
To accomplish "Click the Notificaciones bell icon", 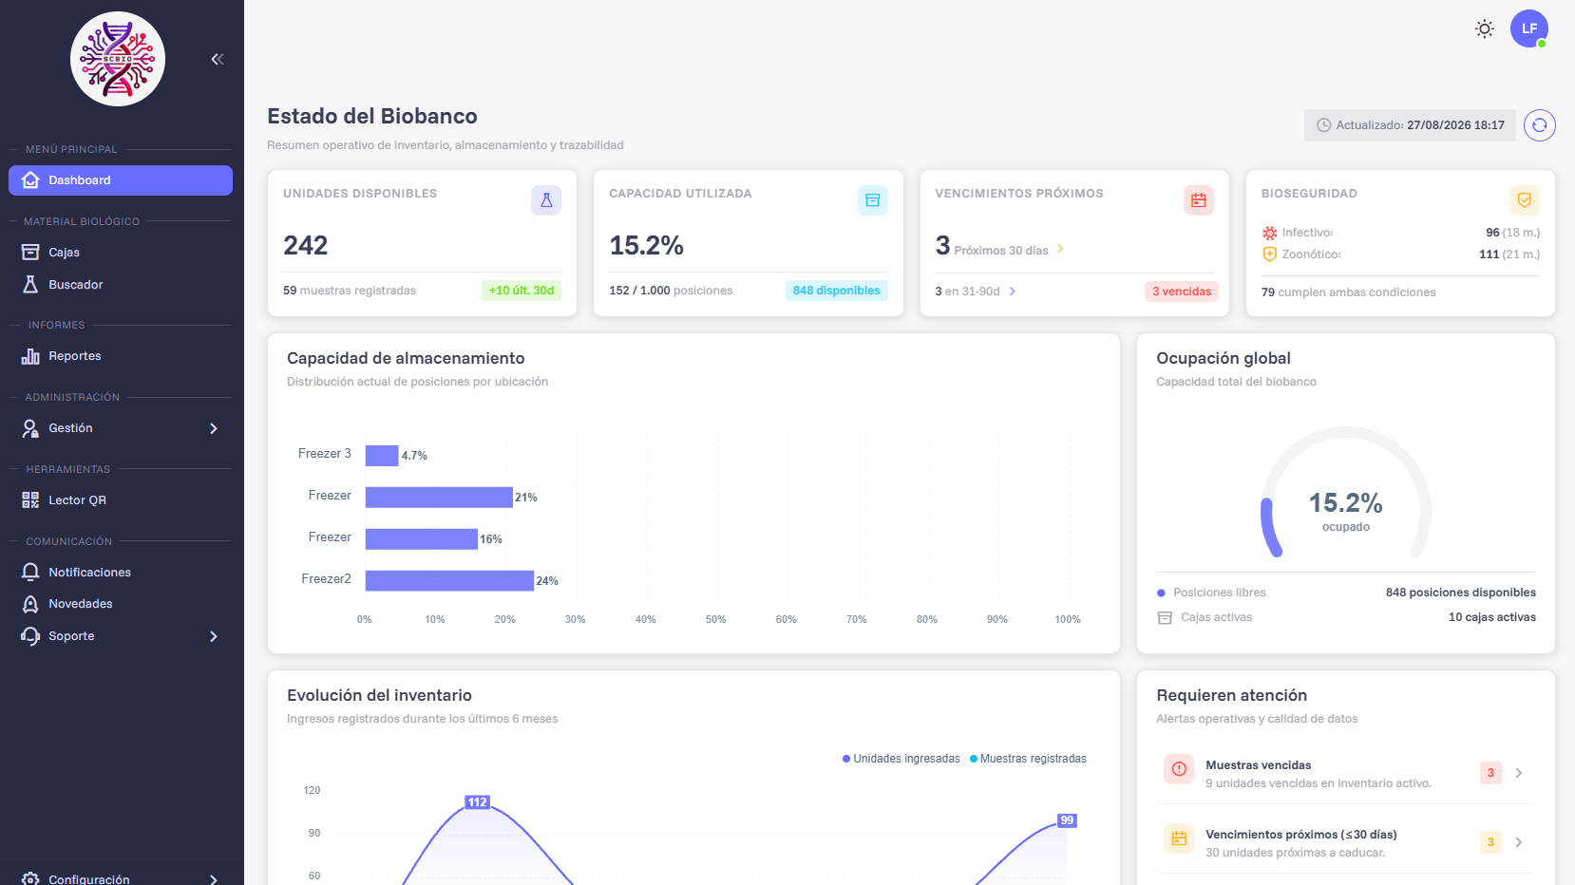I will (30, 572).
